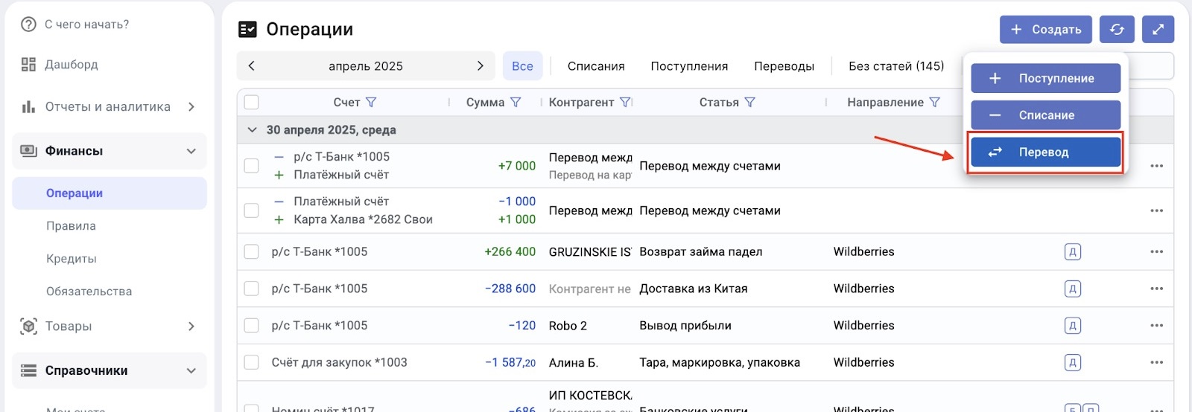Viewport: 1192px width, 412px height.
Task: Switch to the Списания tab
Action: 595,66
